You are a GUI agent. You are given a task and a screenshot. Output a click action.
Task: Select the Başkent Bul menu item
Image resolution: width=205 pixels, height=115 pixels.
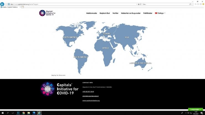click(105, 13)
